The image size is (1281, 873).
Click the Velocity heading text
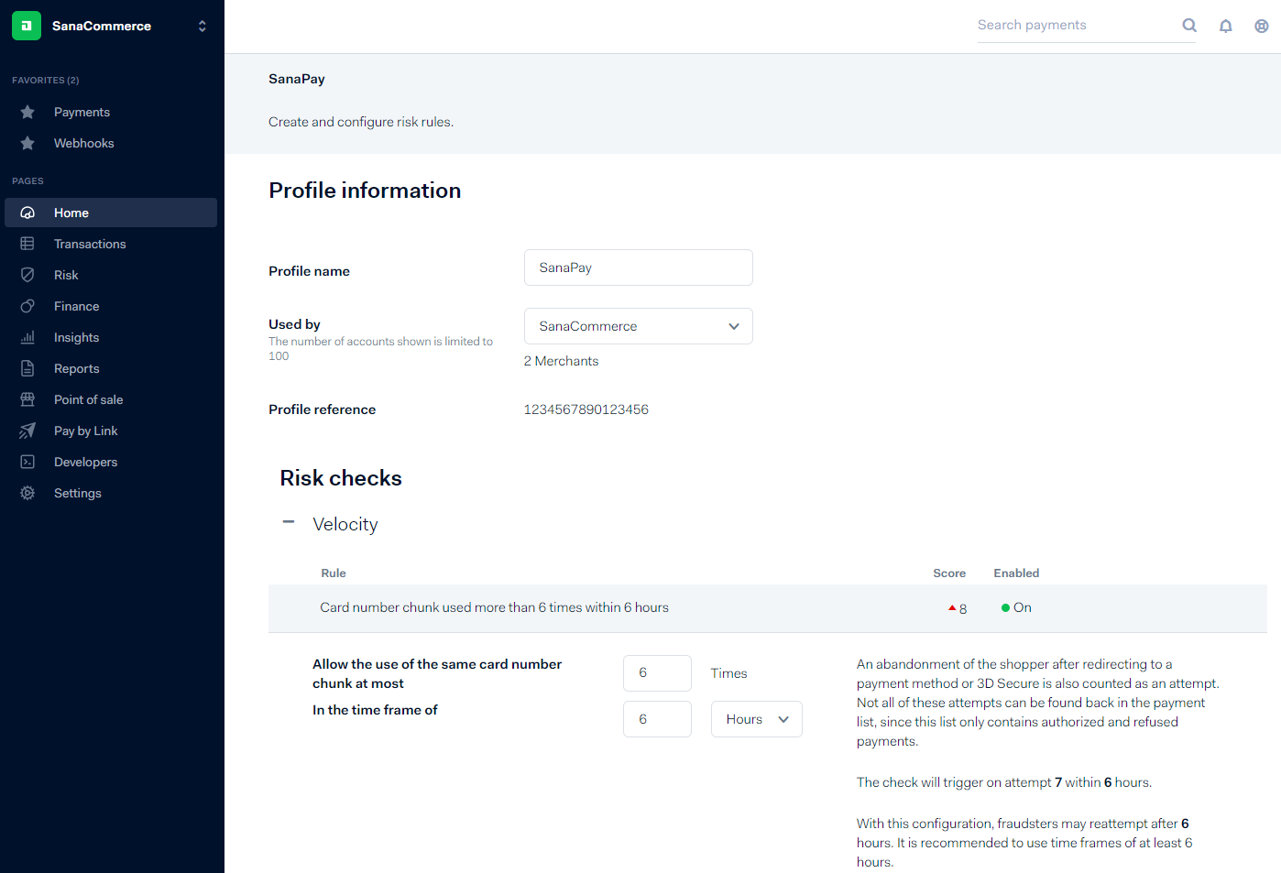(x=345, y=524)
